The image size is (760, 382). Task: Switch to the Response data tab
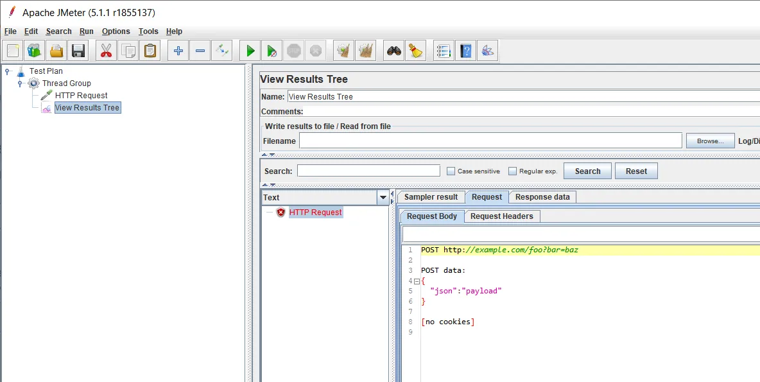tap(542, 197)
